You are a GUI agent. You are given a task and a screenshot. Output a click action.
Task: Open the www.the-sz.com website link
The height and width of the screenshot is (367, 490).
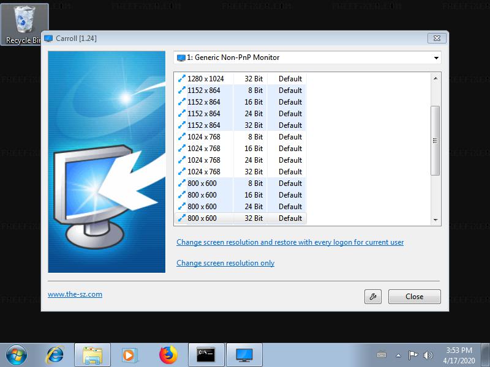[75, 294]
